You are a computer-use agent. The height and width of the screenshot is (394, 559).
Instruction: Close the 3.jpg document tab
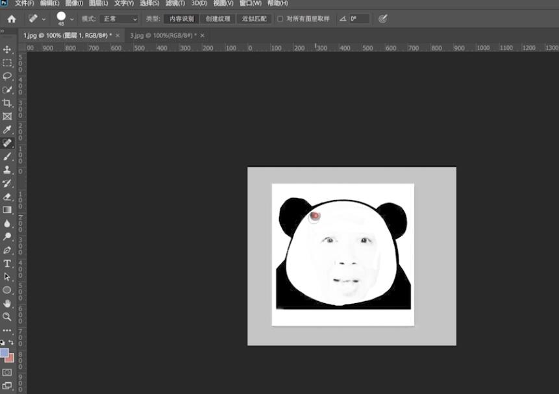202,35
